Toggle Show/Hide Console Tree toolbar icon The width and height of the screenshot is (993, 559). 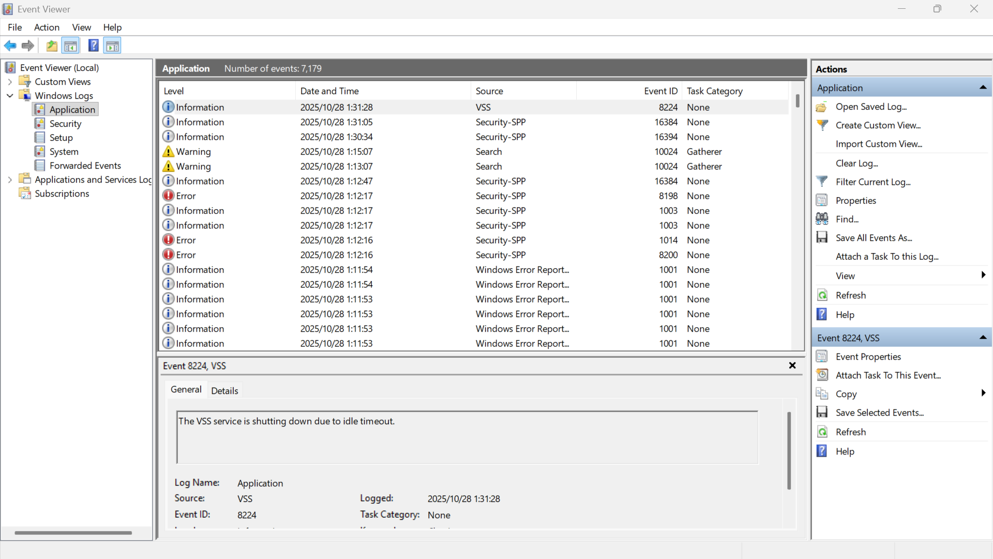click(x=70, y=46)
